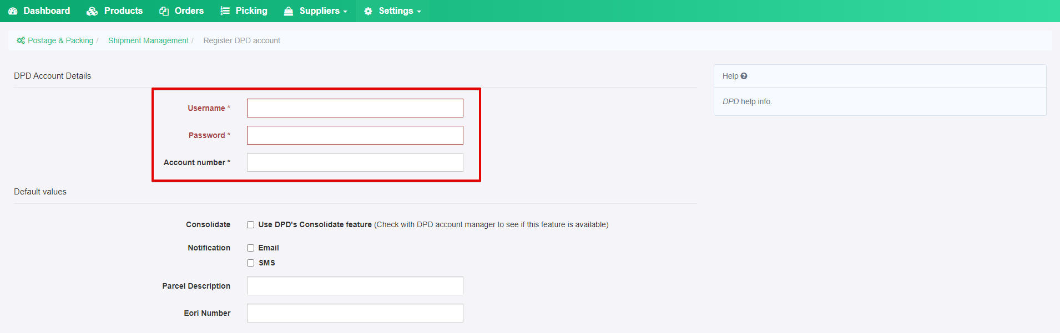The image size is (1060, 333).
Task: Focus the Parcel Description input field
Action: click(x=355, y=286)
